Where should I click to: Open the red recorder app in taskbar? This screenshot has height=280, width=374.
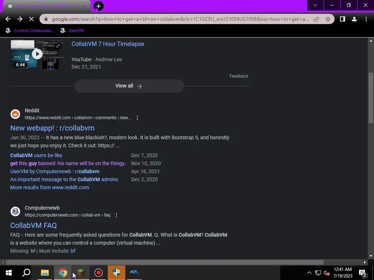[x=99, y=273]
